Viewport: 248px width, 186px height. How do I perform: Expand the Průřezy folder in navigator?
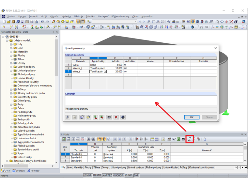point(11,89)
